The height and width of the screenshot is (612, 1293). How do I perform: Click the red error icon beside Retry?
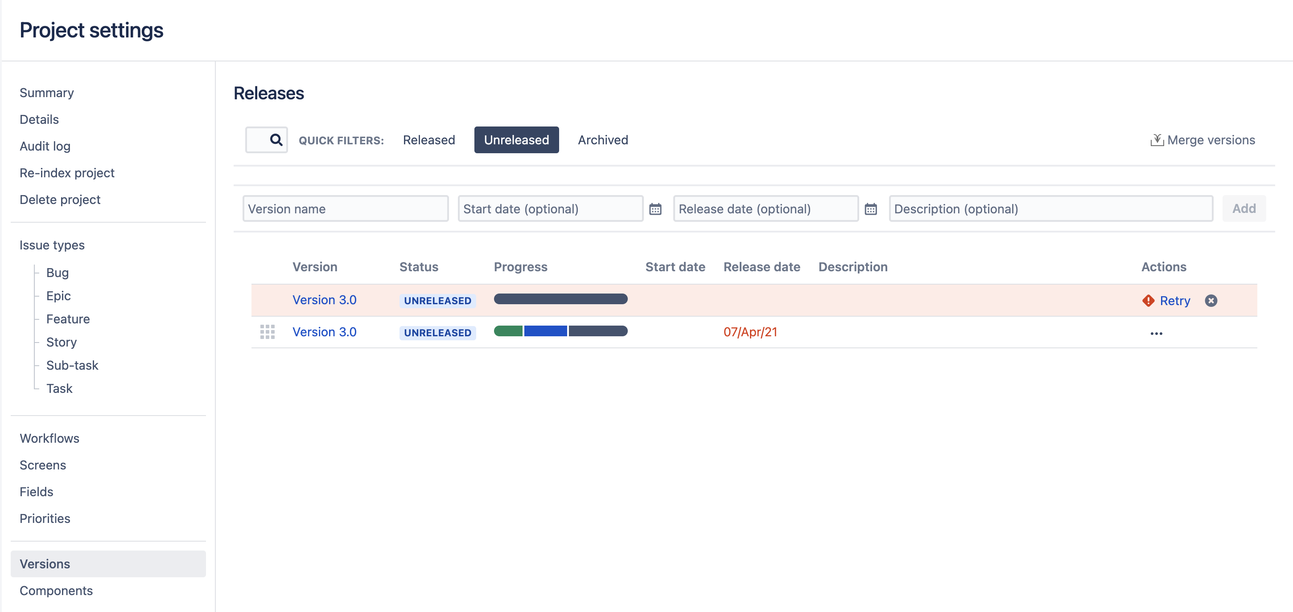coord(1148,301)
